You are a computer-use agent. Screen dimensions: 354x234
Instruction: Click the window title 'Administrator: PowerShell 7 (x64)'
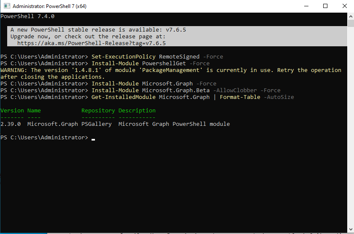tap(49, 6)
